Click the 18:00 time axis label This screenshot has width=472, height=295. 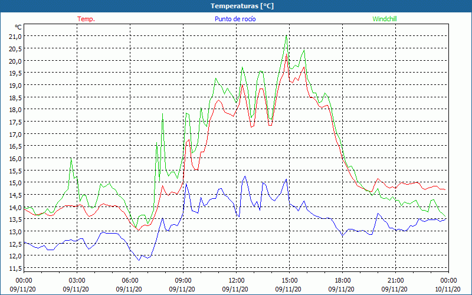(x=342, y=280)
